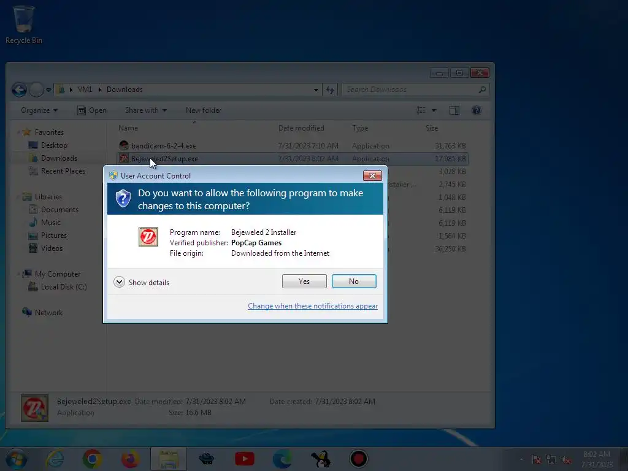The height and width of the screenshot is (471, 628).
Task: Open Music library
Action: [x=50, y=222]
